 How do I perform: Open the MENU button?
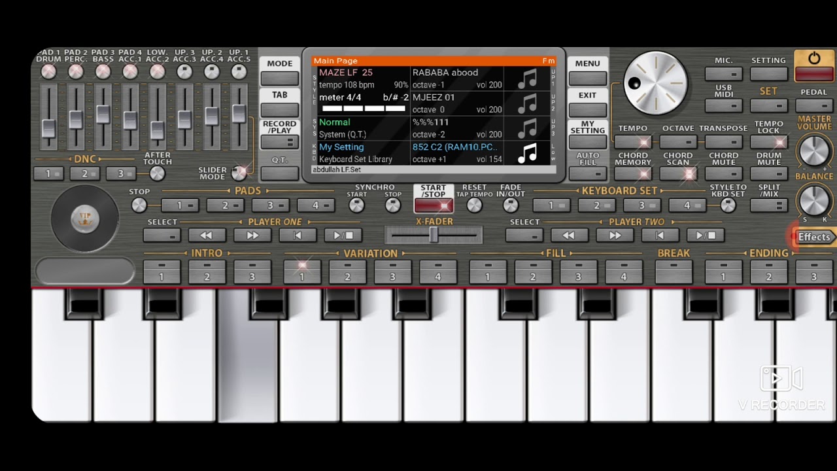coord(587,78)
